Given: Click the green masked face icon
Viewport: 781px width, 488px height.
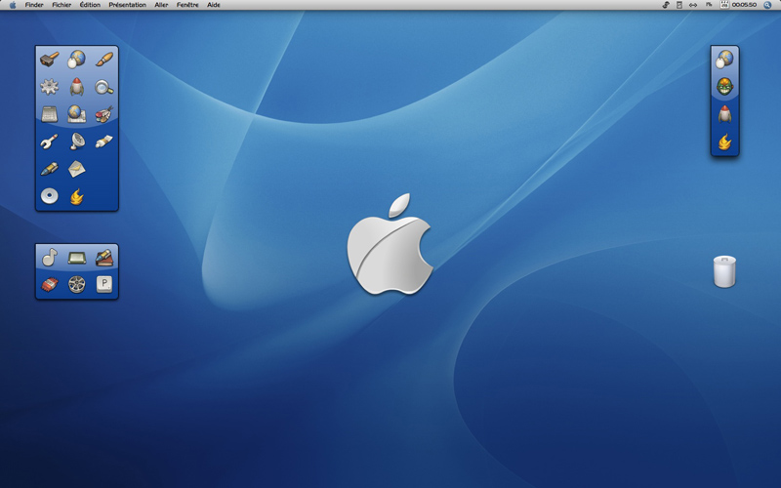Looking at the screenshot, I should [724, 87].
